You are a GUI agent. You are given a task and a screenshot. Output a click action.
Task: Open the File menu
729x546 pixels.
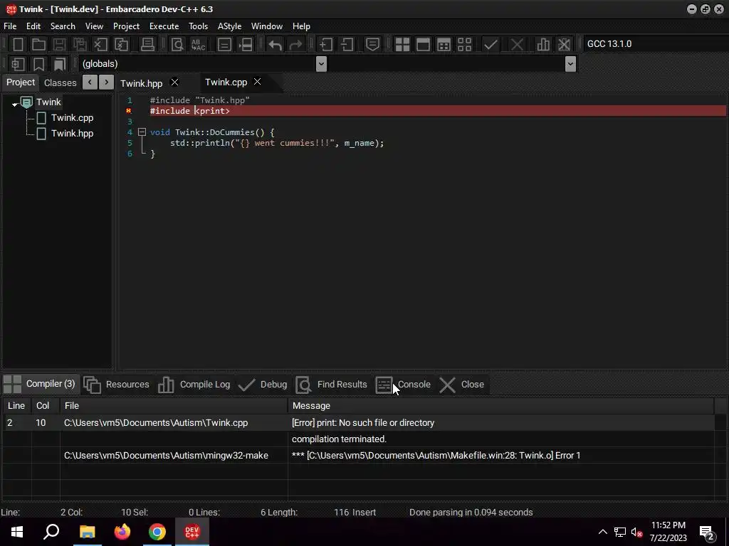coord(10,26)
